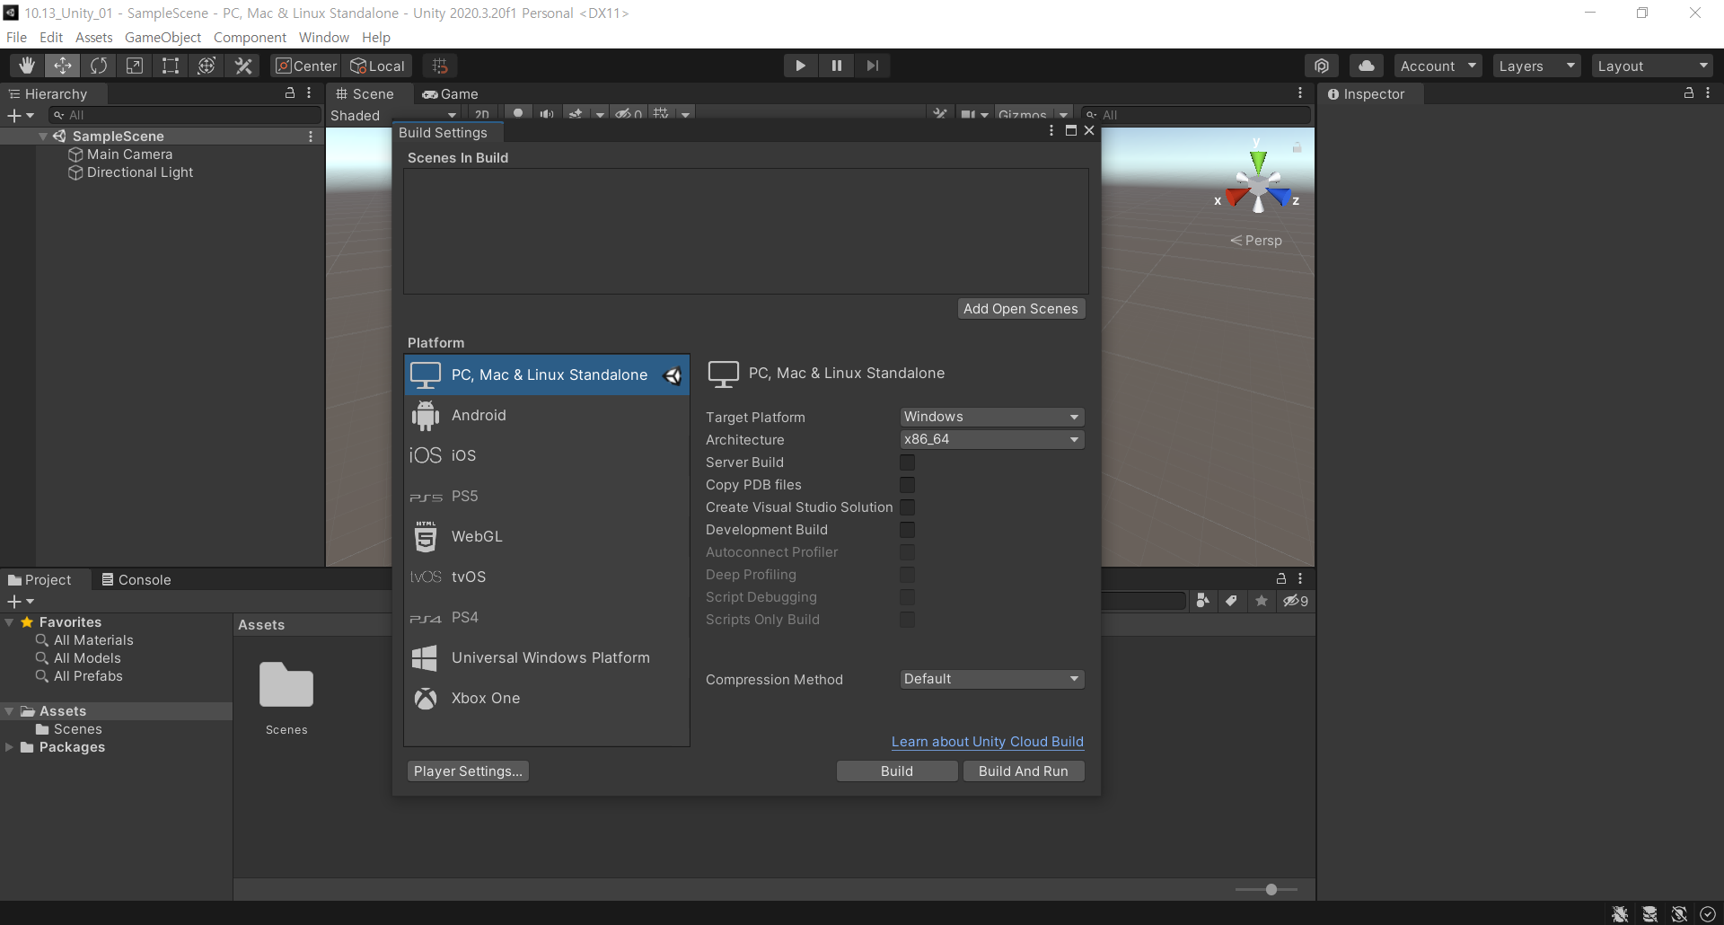Lock the Inspector panel
Viewport: 1724px width, 925px height.
(1688, 93)
